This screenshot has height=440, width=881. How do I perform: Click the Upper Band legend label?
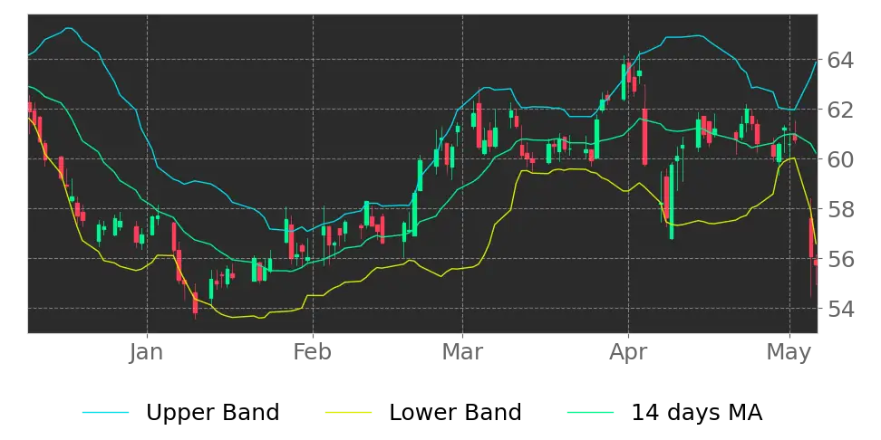point(212,413)
